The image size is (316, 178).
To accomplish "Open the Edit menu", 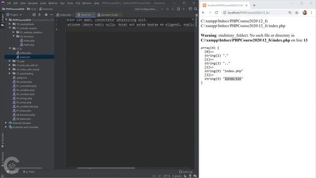I will point(16,3).
